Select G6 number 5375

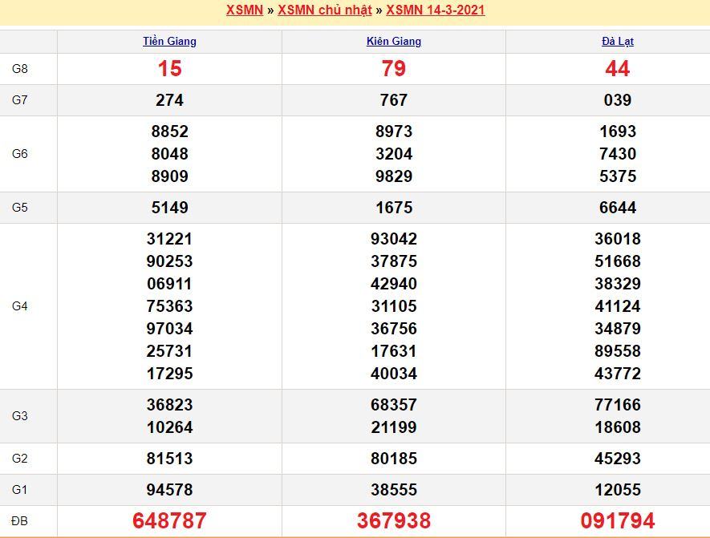coord(618,176)
